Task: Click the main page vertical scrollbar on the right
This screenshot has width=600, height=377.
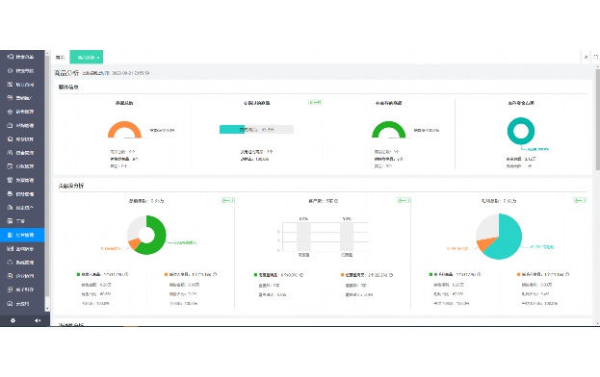Action: pyautogui.click(x=597, y=119)
